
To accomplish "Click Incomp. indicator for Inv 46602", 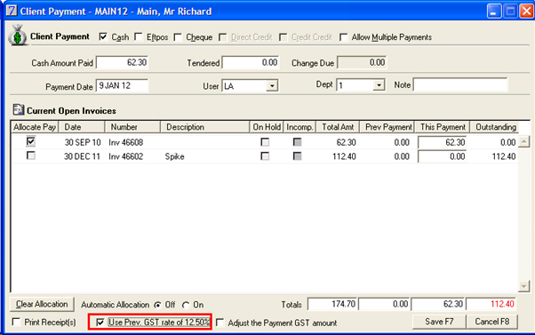I will [297, 156].
